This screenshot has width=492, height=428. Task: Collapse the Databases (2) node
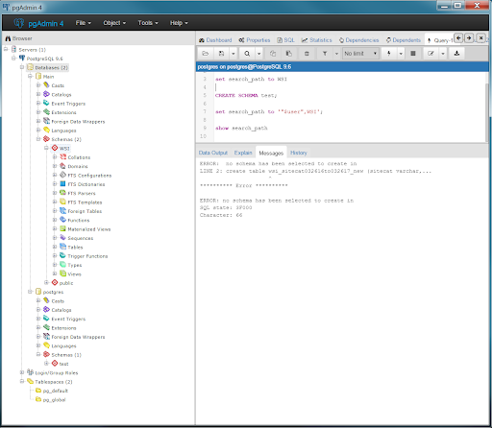(x=22, y=67)
